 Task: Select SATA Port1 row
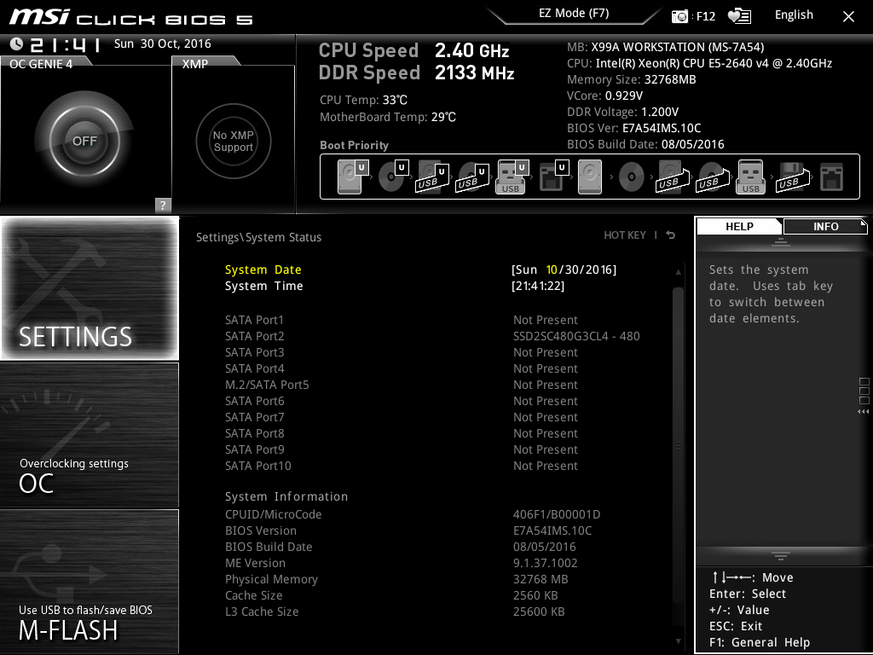coord(401,320)
